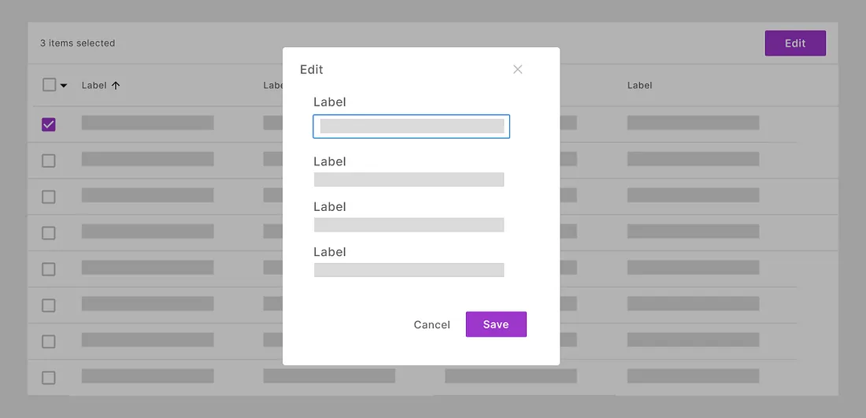
Task: Close the Edit dialog with X icon
Action: (x=517, y=69)
